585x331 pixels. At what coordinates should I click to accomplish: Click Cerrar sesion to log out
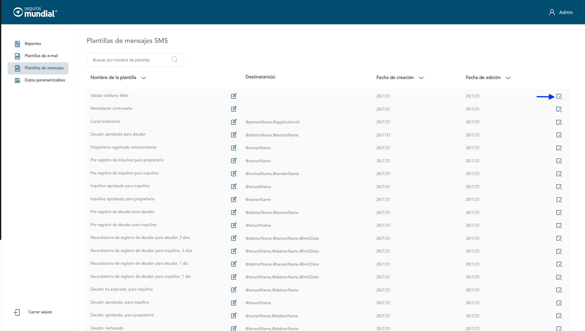click(x=40, y=312)
